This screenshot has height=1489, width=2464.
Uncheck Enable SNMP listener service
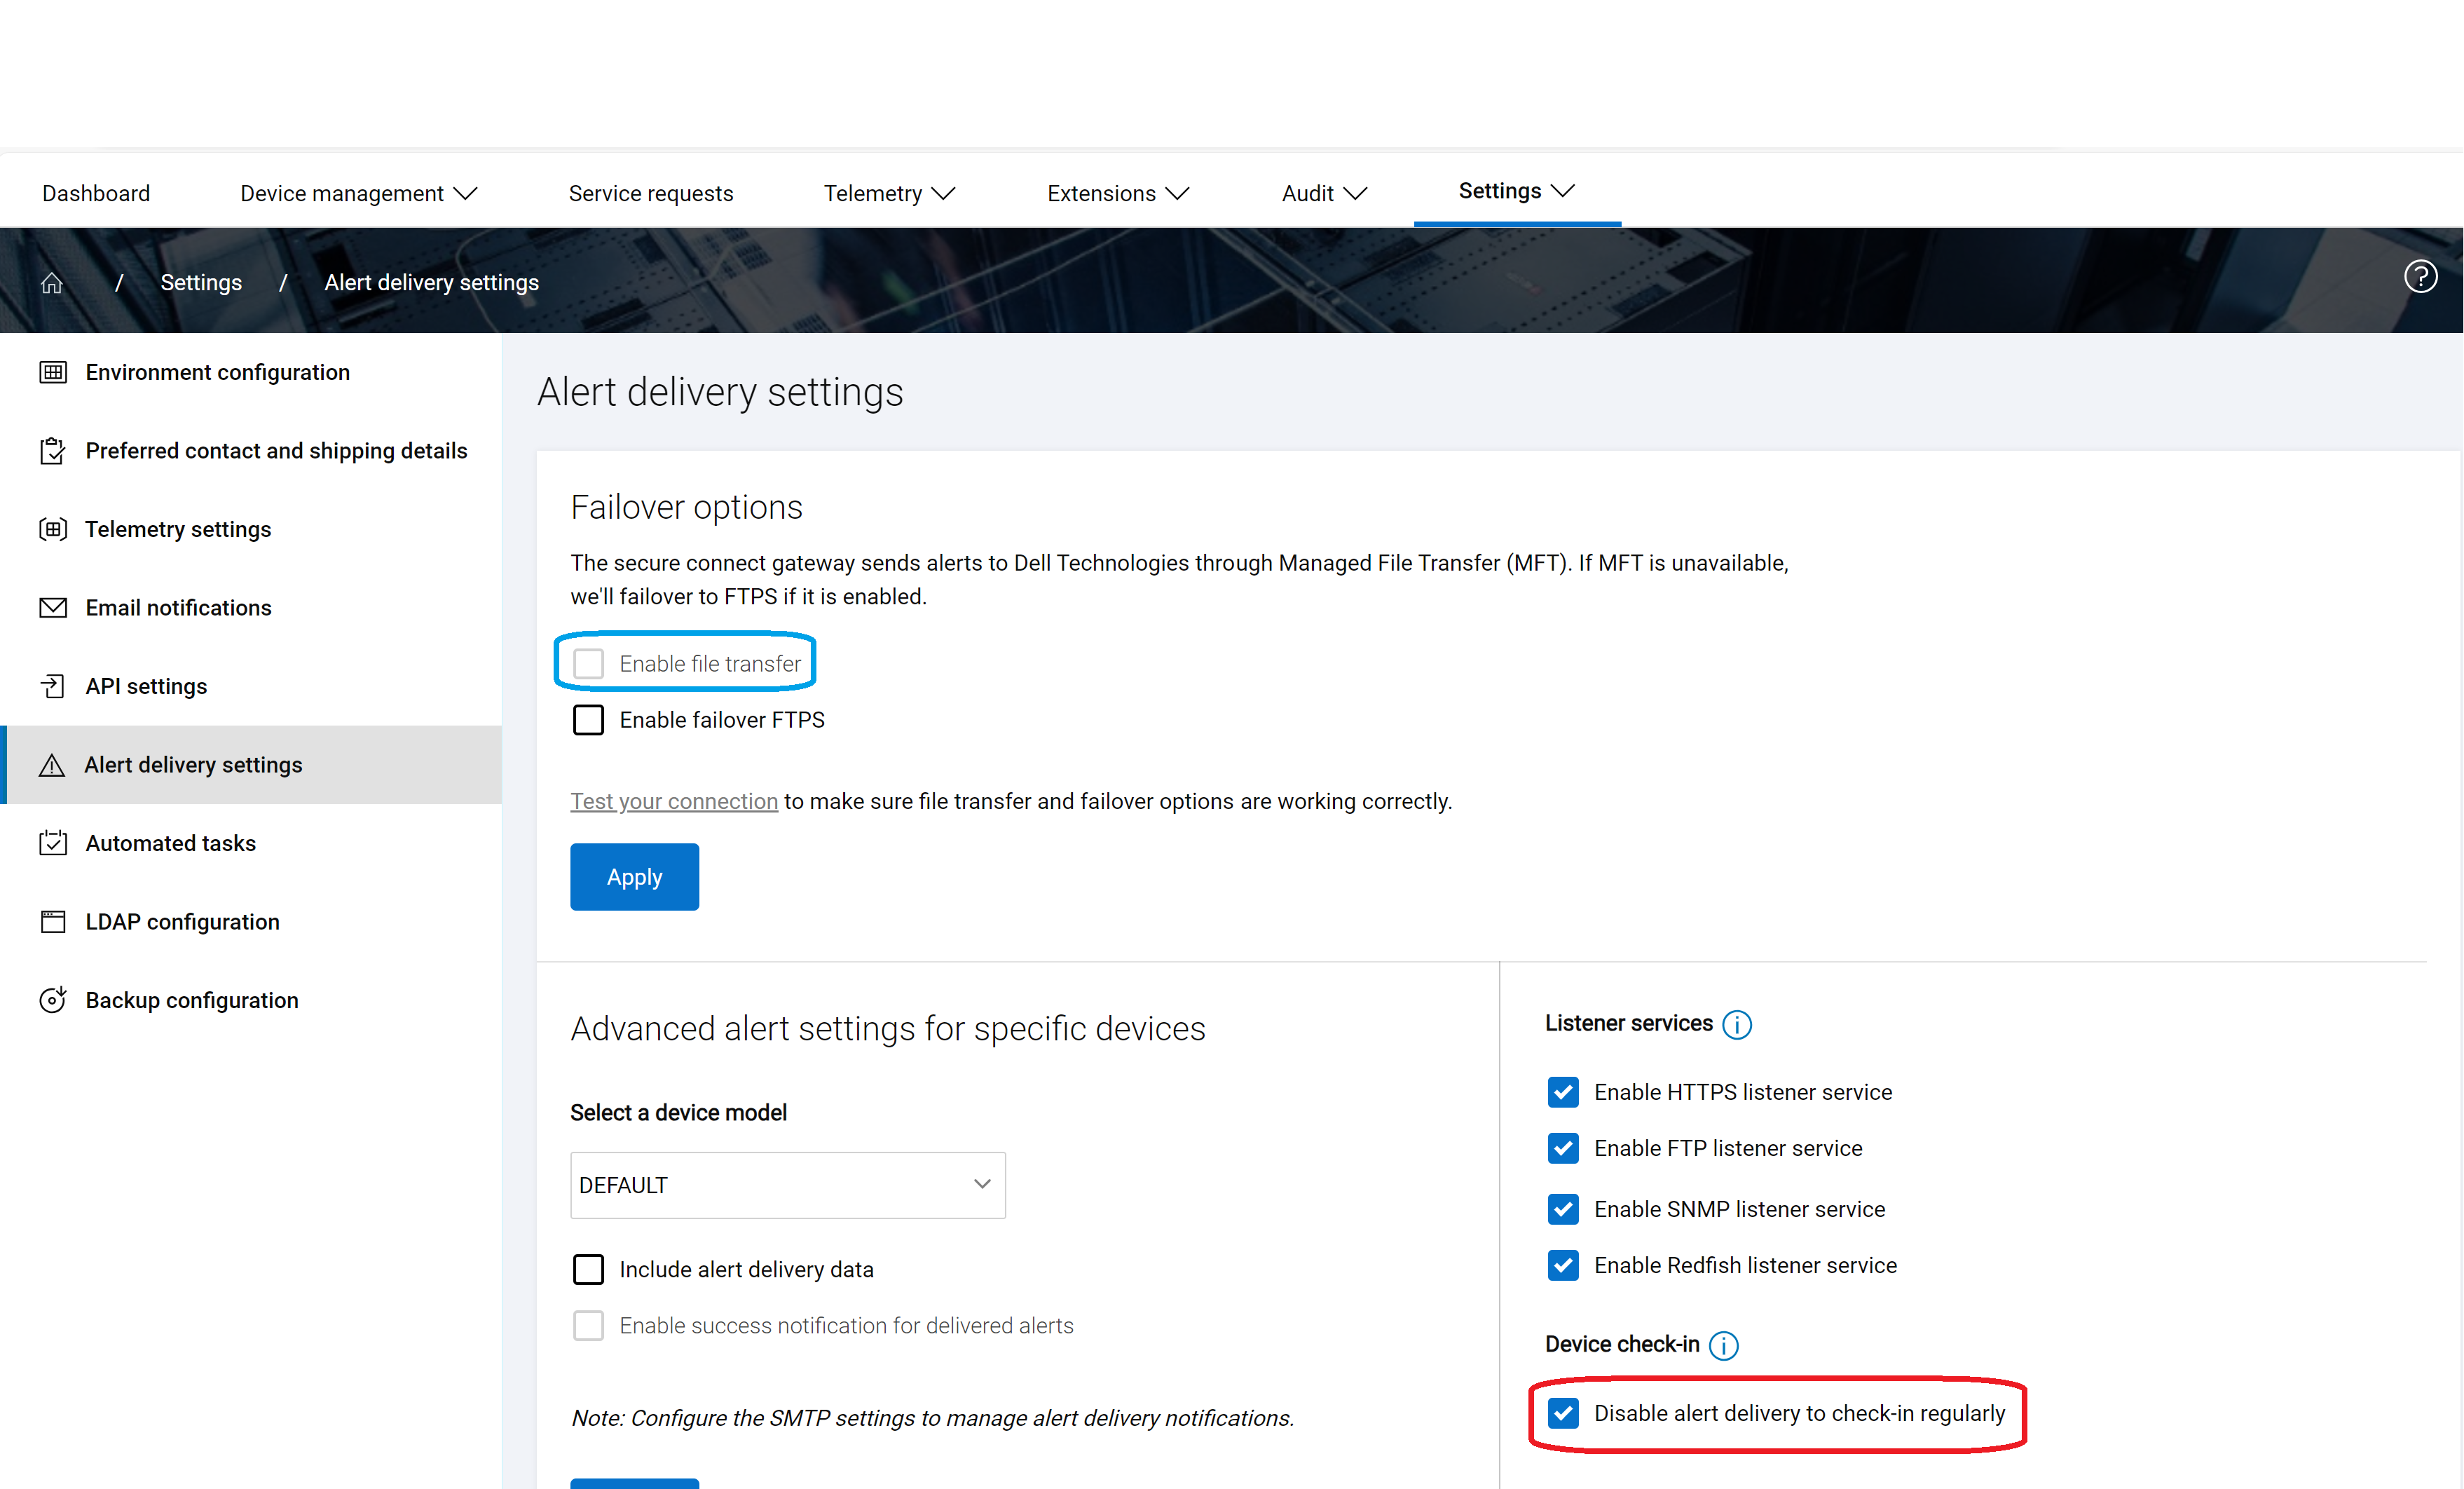tap(1563, 1210)
